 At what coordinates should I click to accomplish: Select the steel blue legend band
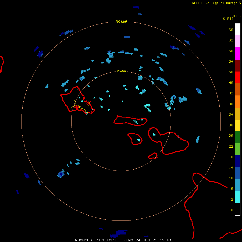[x=237, y=185]
